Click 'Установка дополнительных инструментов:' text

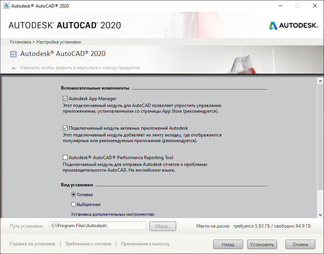pyautogui.click(x=113, y=214)
